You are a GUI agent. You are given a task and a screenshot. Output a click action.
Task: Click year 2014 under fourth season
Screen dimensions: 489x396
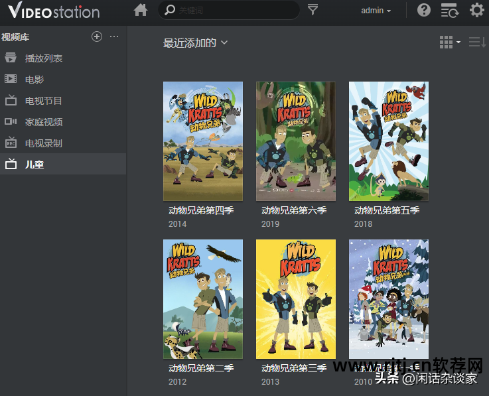coord(177,224)
